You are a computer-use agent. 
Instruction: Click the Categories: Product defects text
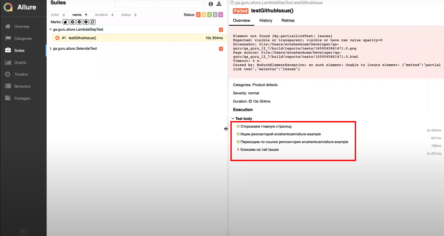(255, 85)
